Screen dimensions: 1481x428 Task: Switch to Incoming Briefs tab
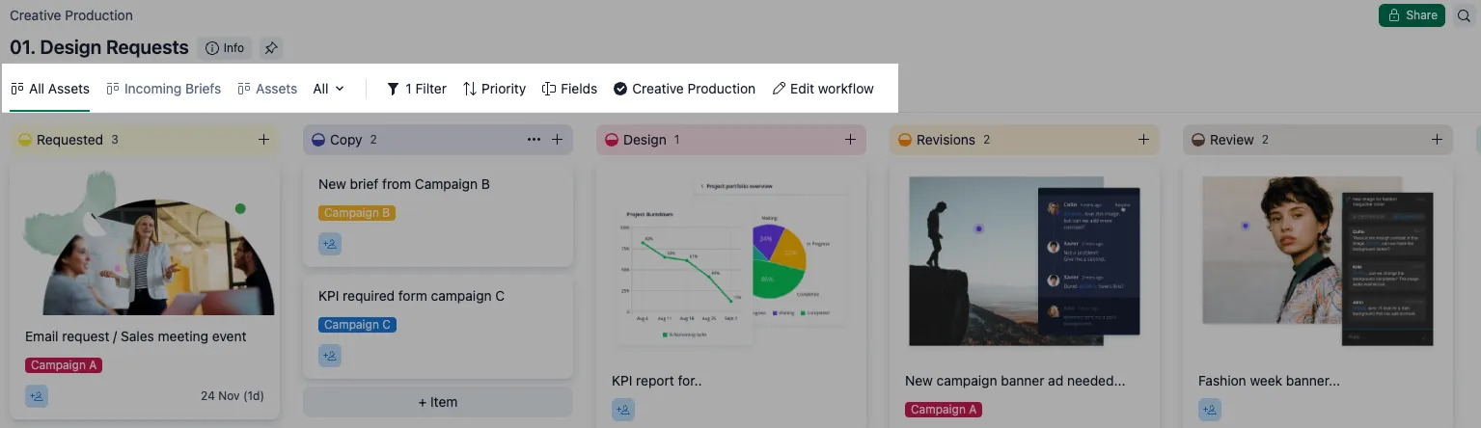164,89
